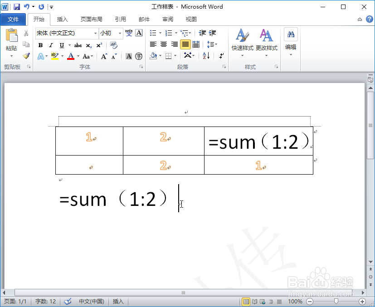Viewport: 375px width, 307px height.
Task: Click vertical scrollbar down arrow
Action: point(370,262)
